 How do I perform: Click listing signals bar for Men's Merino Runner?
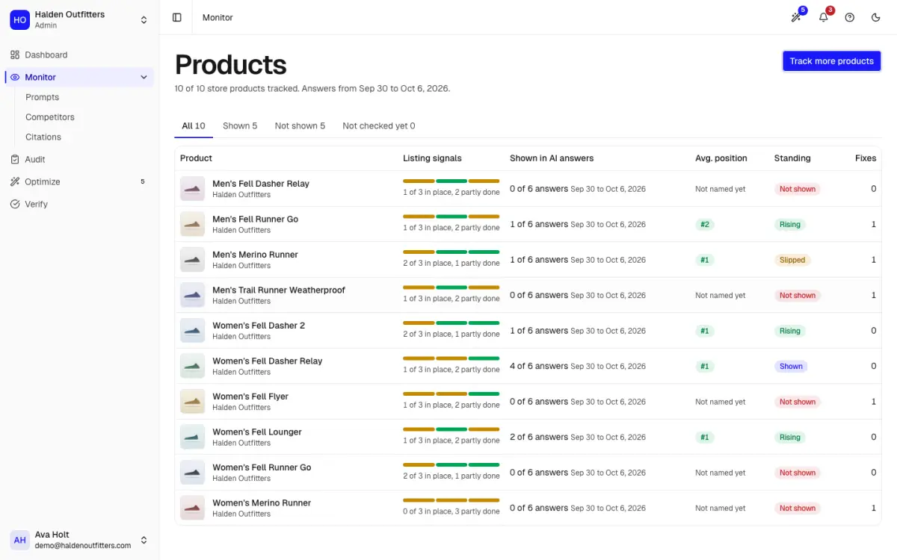451,252
